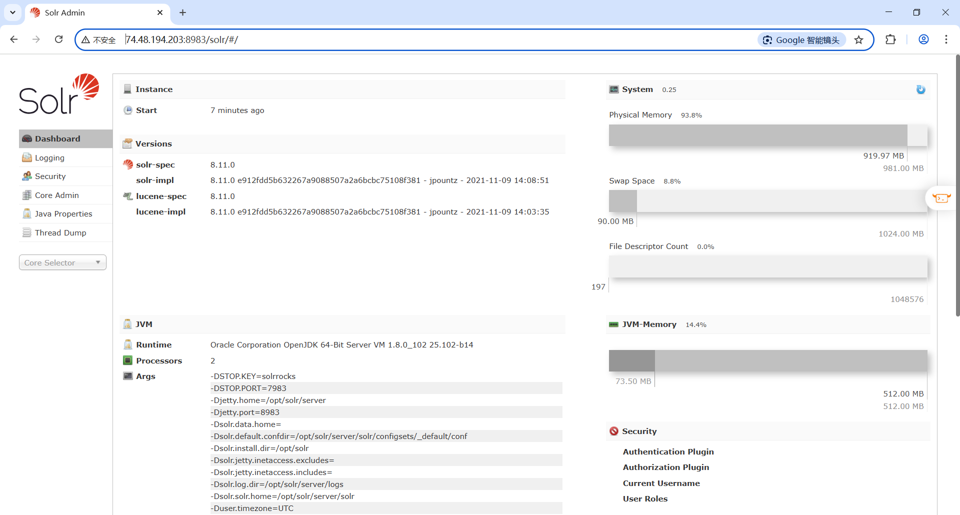This screenshot has width=960, height=515.
Task: Click the Java Properties icon
Action: pos(27,214)
